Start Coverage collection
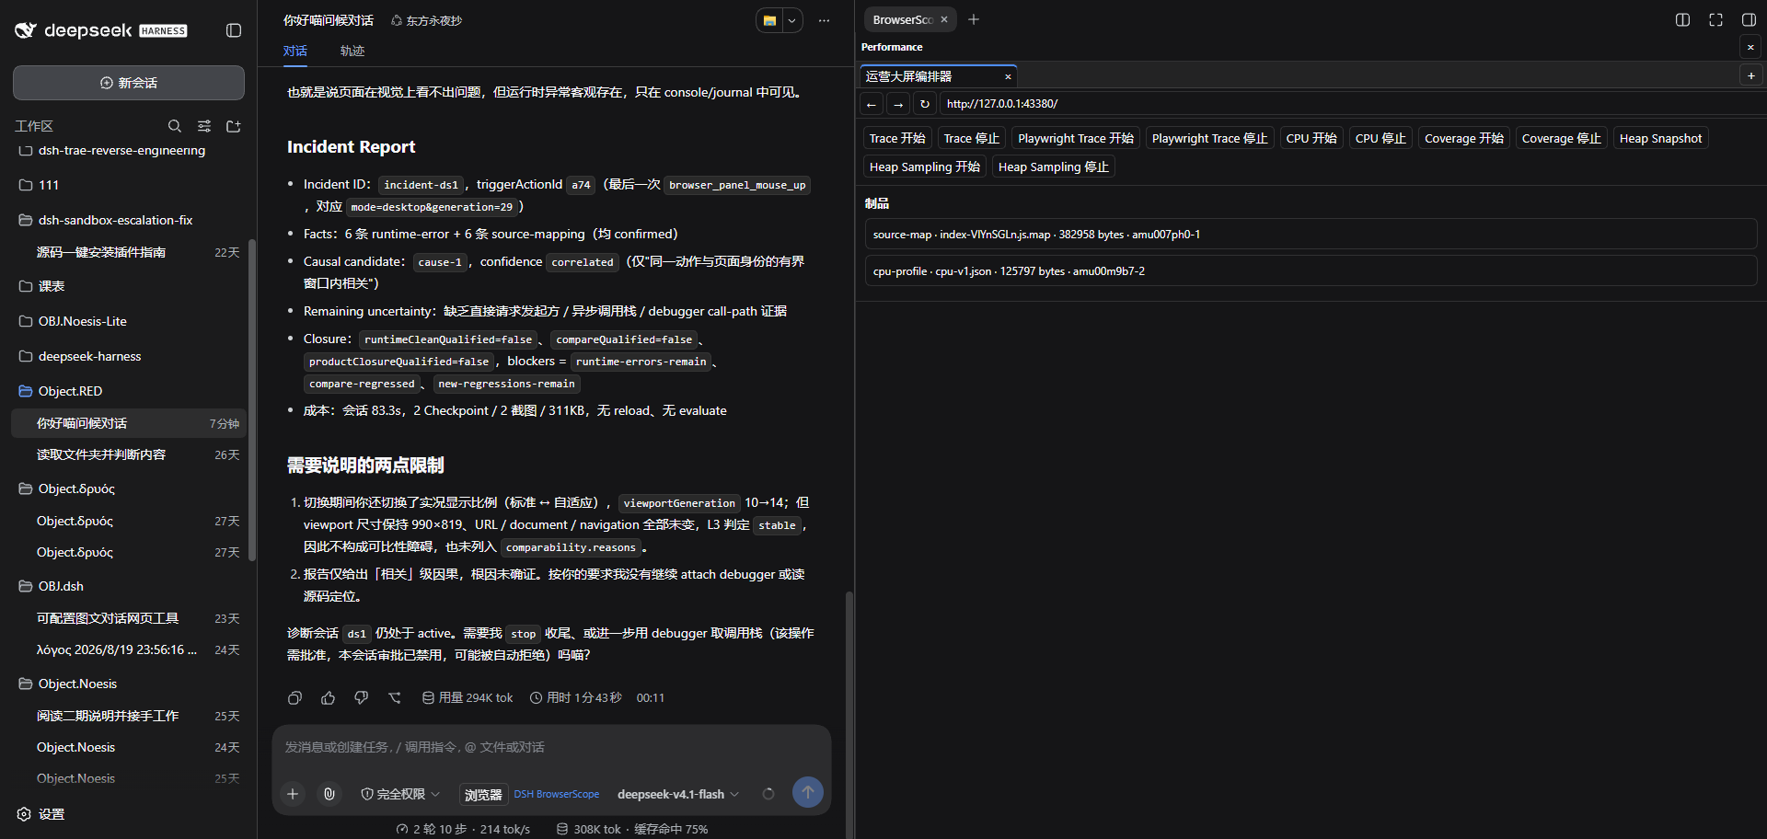This screenshot has width=1767, height=839. click(x=1464, y=138)
